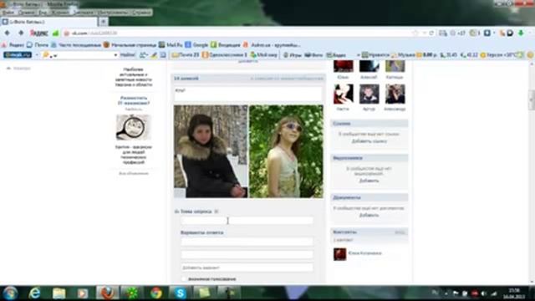The image size is (535, 301).
Task: Click the poll topic input field
Action: tap(247, 221)
